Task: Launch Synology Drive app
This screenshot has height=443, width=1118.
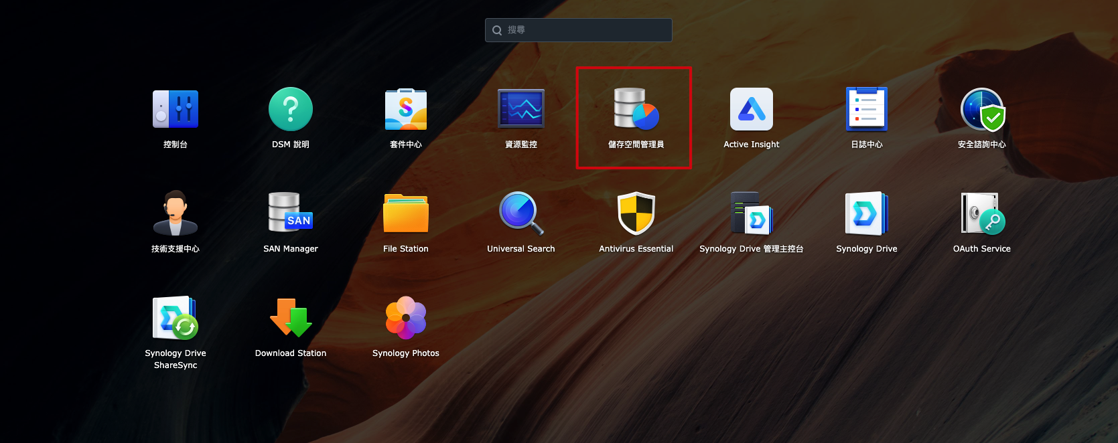Action: pyautogui.click(x=866, y=214)
